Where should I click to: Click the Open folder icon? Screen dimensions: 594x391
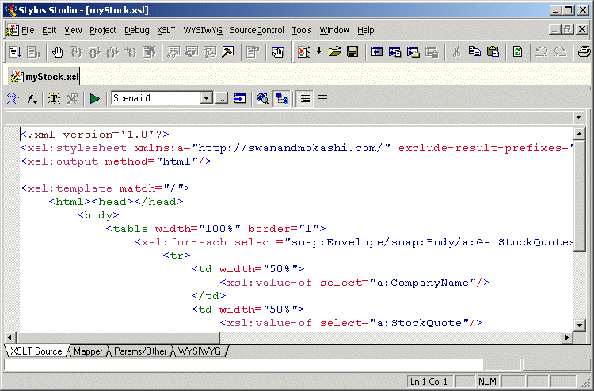(335, 52)
